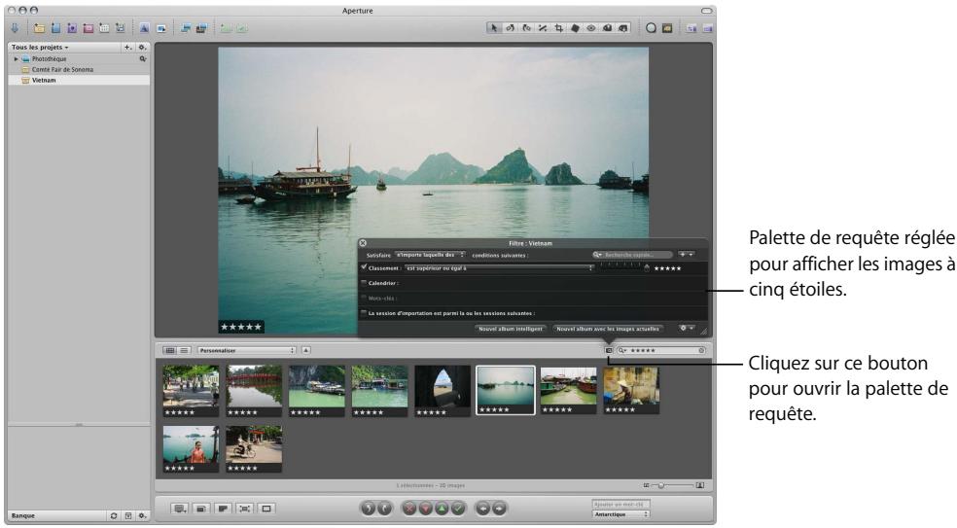The height and width of the screenshot is (528, 957).
Task: Click the Ajouter un mot-clé field
Action: click(620, 505)
